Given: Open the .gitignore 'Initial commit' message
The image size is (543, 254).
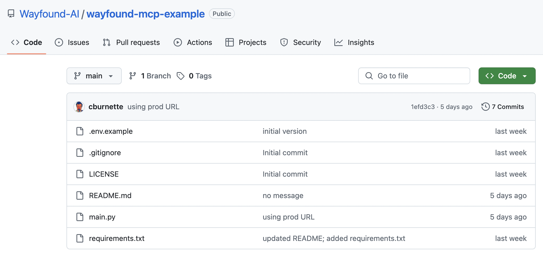Looking at the screenshot, I should pyautogui.click(x=285, y=153).
